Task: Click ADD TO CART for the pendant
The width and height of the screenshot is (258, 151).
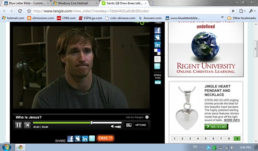Action: (216, 126)
